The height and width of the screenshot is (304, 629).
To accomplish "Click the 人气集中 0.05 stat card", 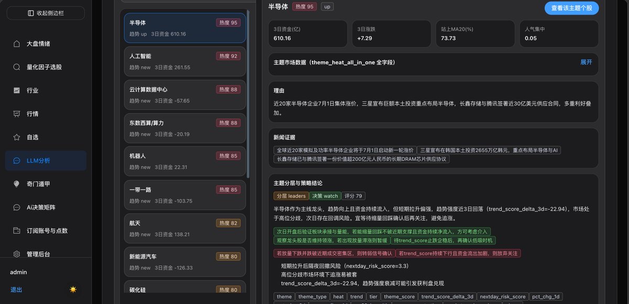I will coord(559,34).
